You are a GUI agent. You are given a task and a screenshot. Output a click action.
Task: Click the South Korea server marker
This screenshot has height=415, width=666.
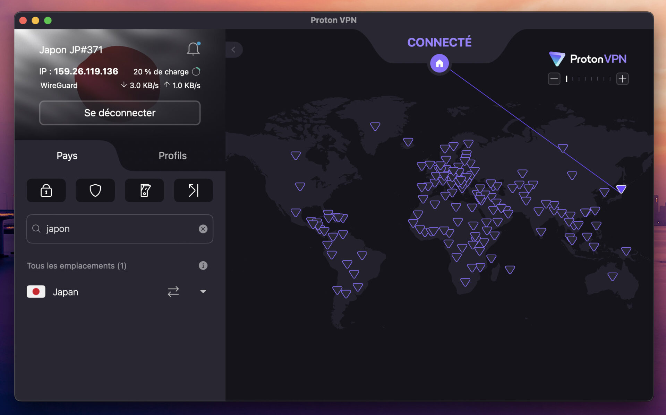604,192
